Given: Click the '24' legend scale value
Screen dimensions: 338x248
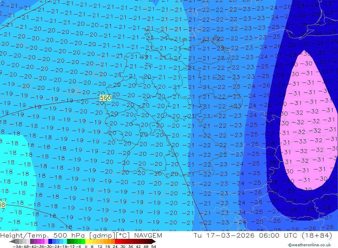Looking at the screenshot, I should (x=115, y=247).
